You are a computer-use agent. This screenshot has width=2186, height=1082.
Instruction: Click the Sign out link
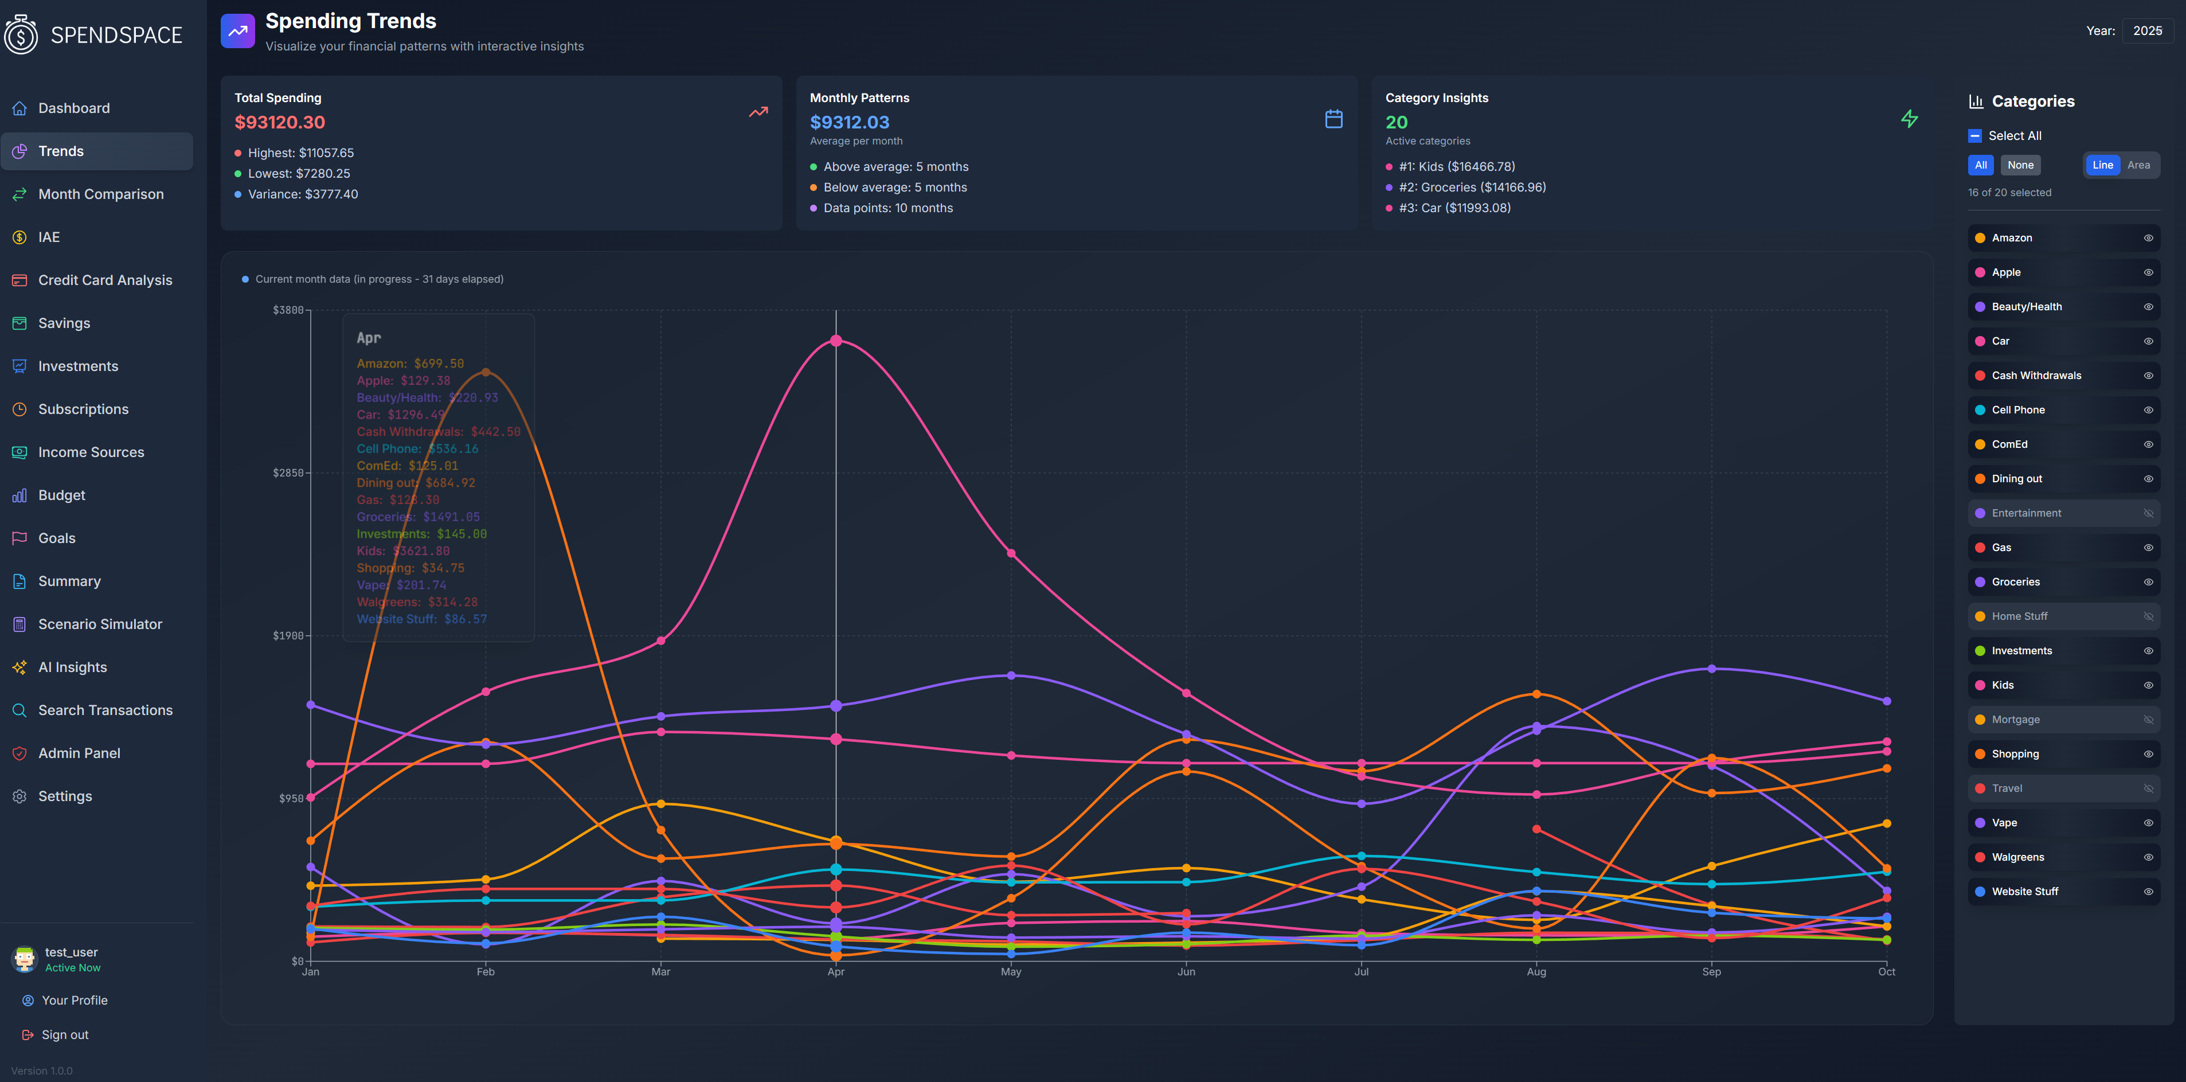(x=64, y=1034)
